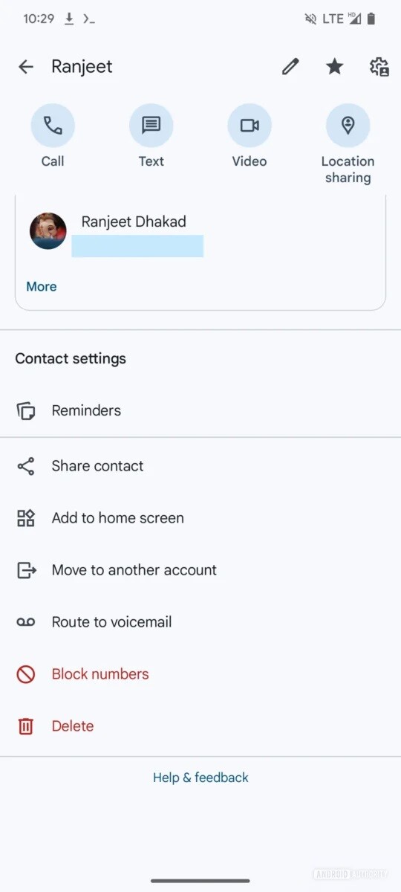Open contact settings gear icon
Screen dimensions: 401x892
pos(379,67)
